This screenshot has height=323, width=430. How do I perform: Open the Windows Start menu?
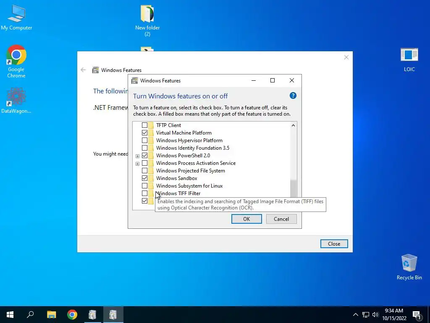[10, 315]
